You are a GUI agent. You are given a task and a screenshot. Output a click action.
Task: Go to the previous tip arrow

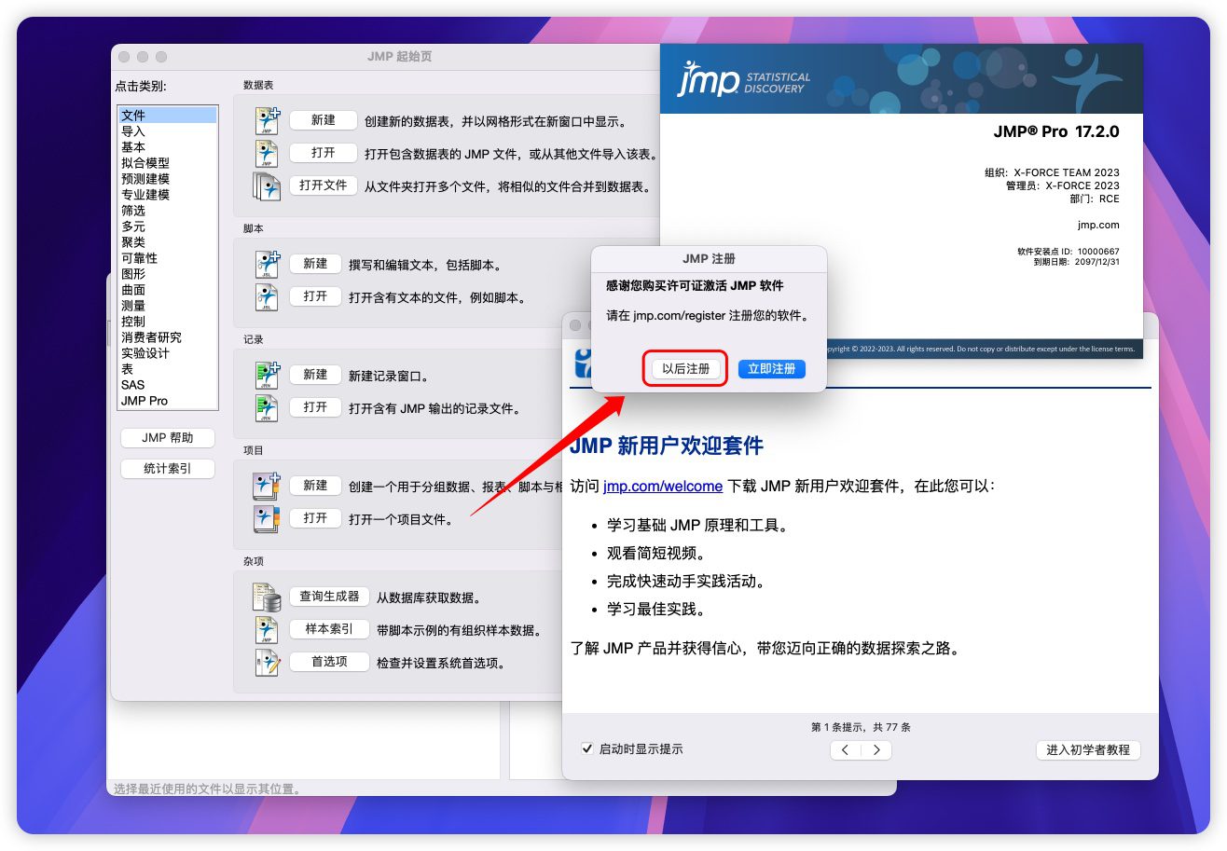846,750
